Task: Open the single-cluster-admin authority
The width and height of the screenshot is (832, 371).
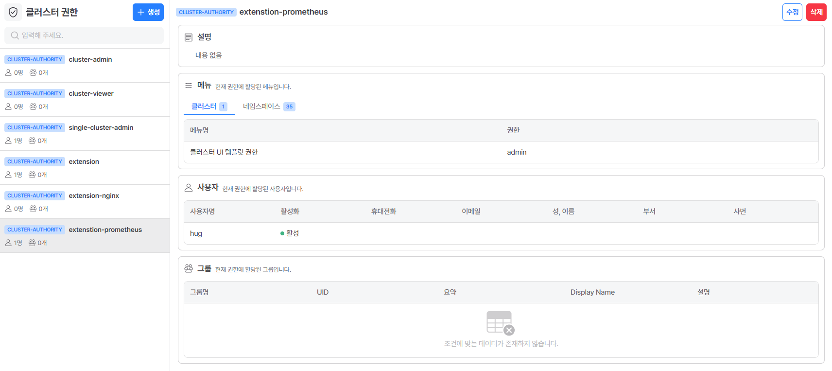Action: point(85,134)
